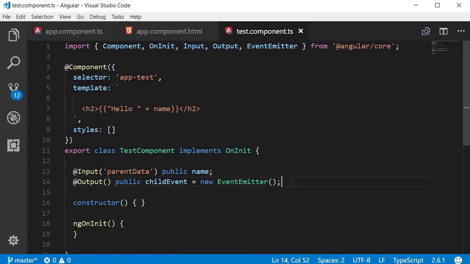Switch to the app.component.html tab
Viewport: 470px width, 264px height.
click(x=169, y=32)
